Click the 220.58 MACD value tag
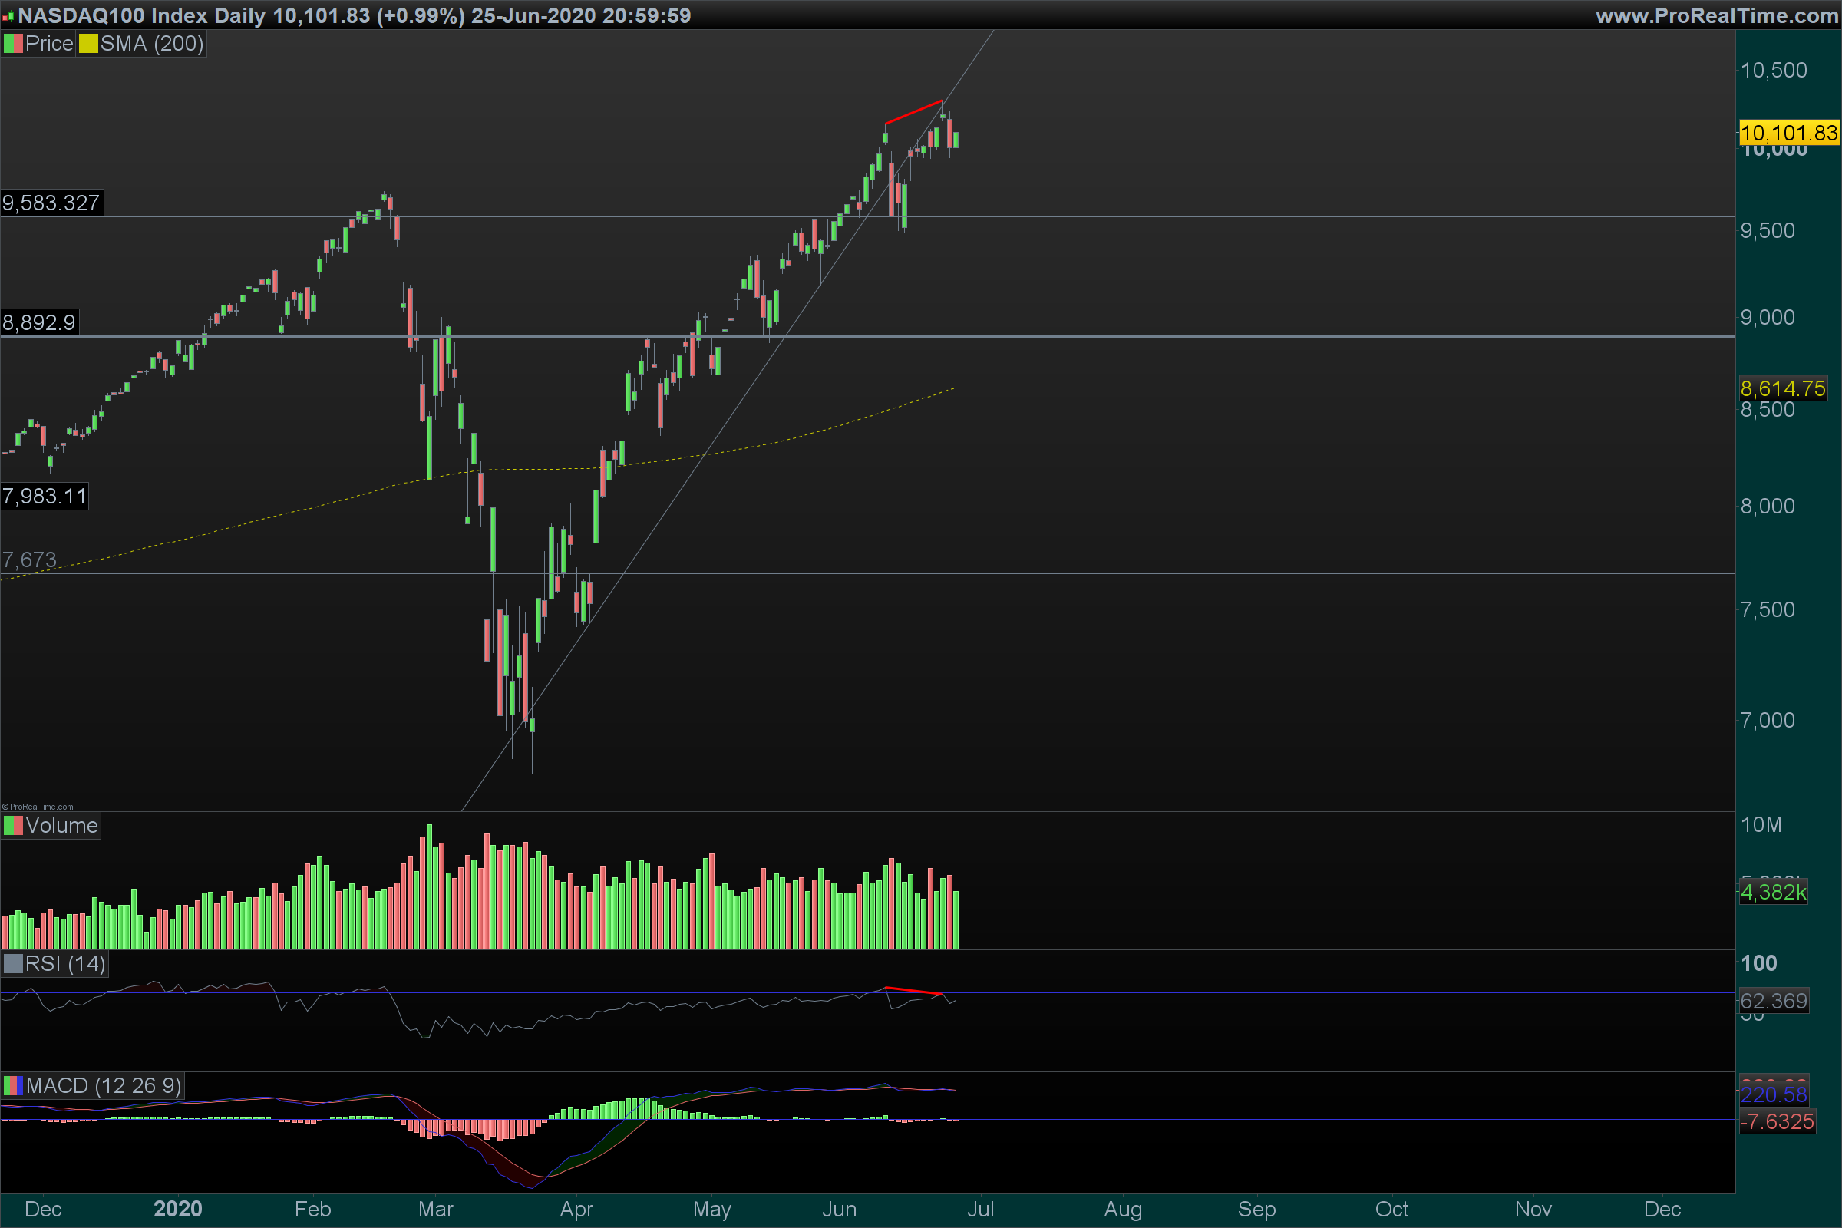The height and width of the screenshot is (1228, 1842). (x=1773, y=1094)
